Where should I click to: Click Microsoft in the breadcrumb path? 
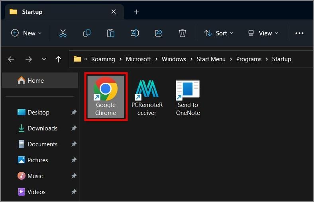pos(138,59)
